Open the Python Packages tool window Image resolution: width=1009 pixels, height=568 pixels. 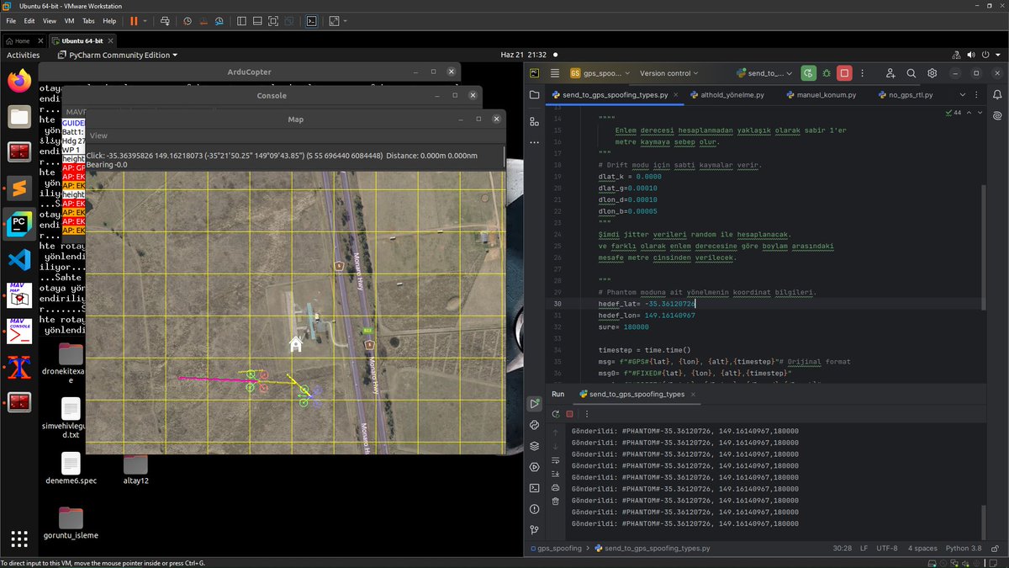click(535, 446)
